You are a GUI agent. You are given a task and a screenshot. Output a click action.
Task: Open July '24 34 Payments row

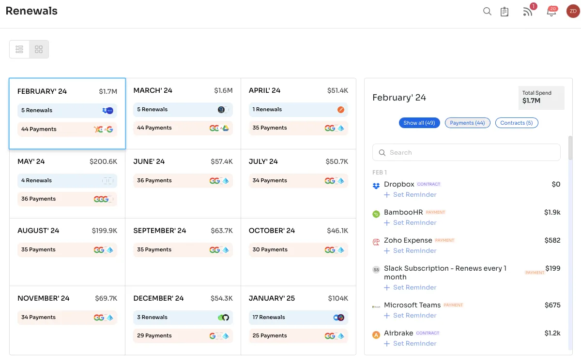pyautogui.click(x=298, y=180)
